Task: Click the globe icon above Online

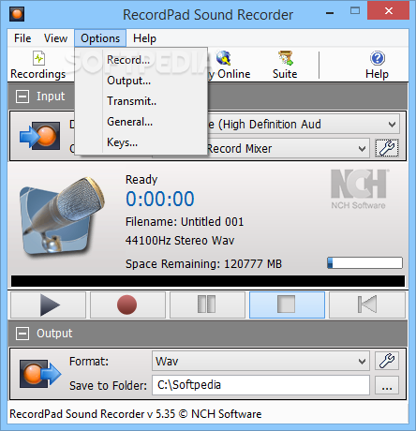Action: tap(224, 58)
